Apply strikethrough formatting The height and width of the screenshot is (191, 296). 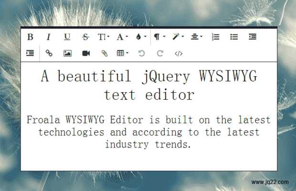click(x=85, y=37)
